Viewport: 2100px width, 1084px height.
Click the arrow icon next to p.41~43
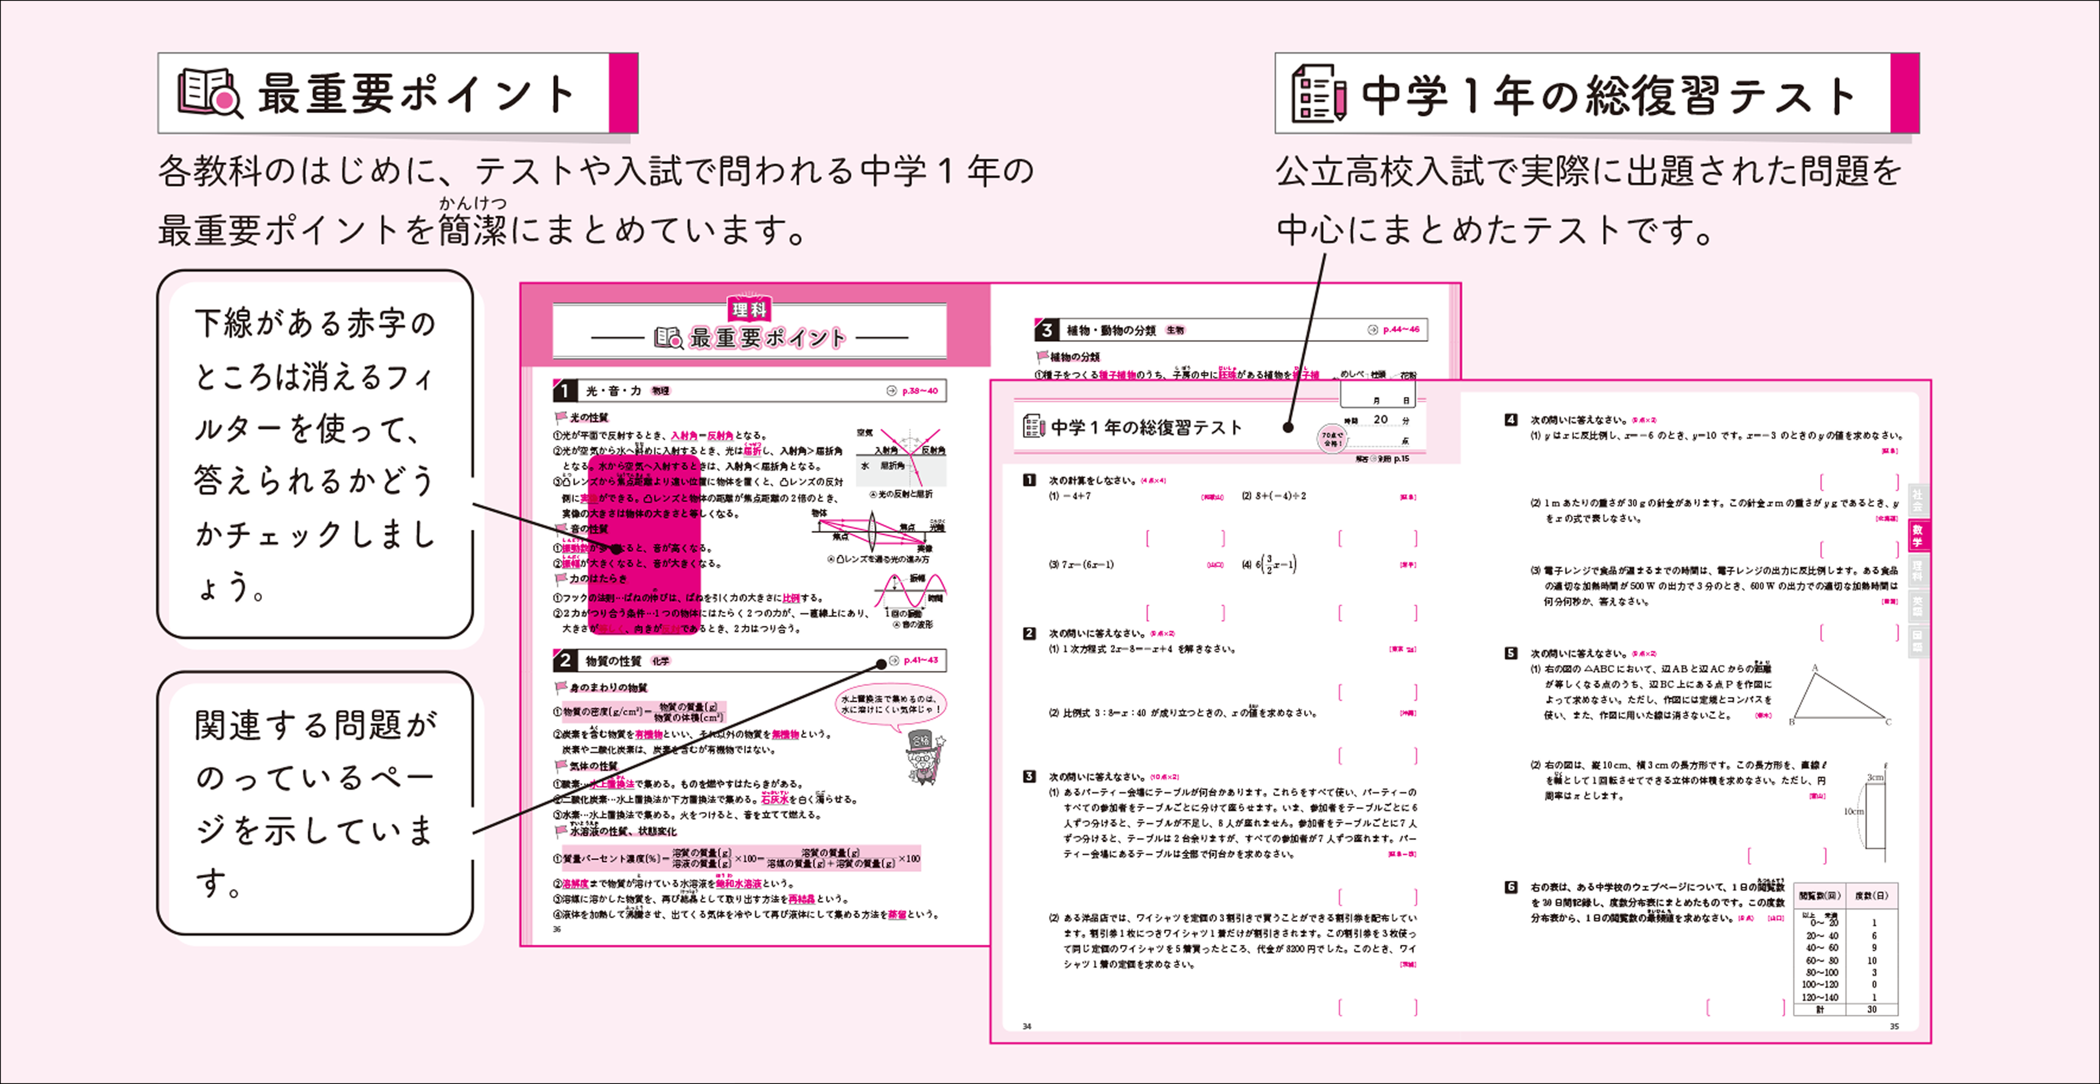pos(894,660)
